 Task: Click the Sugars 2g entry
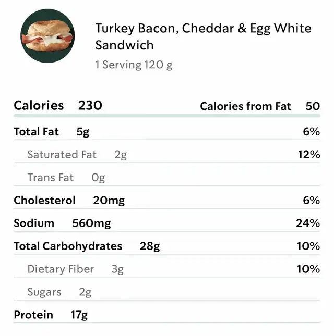tap(59, 292)
